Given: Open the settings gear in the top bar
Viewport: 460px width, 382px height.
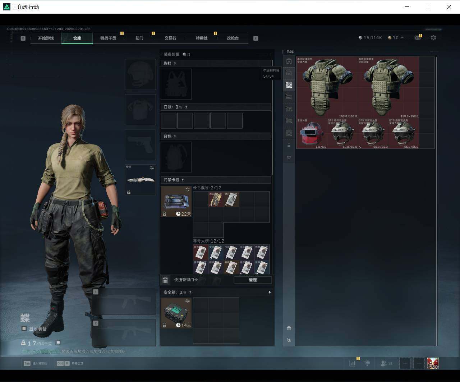Looking at the screenshot, I should 433,37.
